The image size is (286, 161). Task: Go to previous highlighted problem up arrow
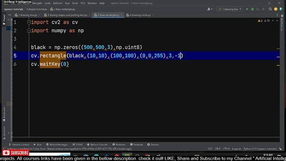coord(273,21)
